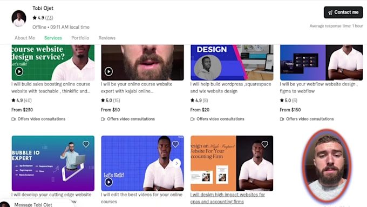
Task: Click Tobi Ojet profile avatar at top
Action: (x=19, y=18)
